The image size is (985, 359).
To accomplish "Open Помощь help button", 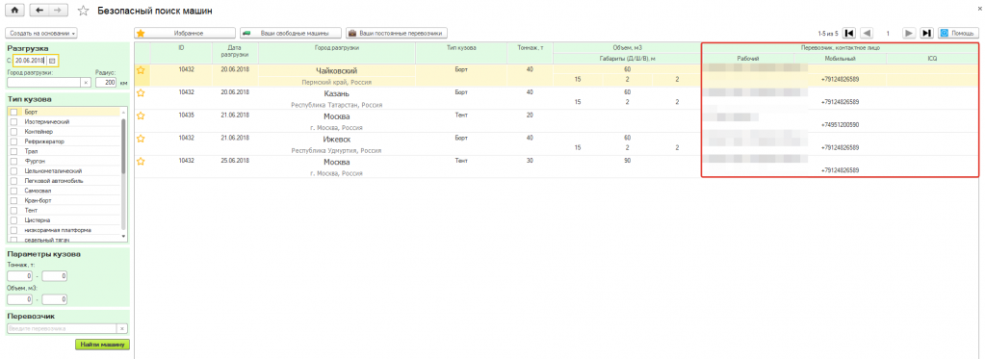I will pyautogui.click(x=959, y=33).
